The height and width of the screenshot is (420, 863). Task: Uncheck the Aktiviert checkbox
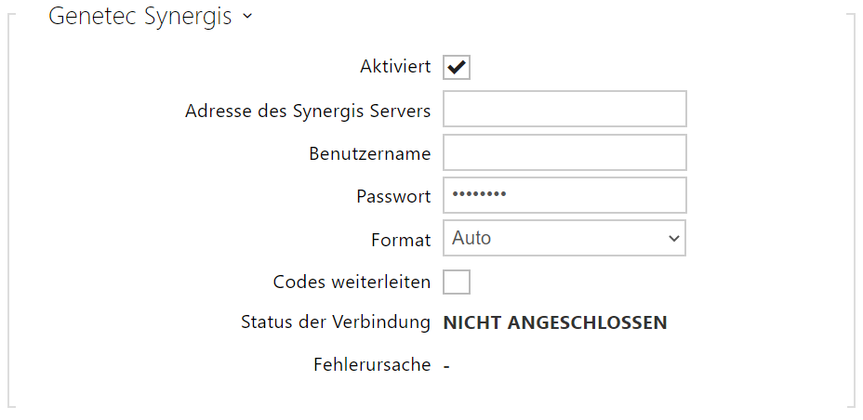coord(457,67)
